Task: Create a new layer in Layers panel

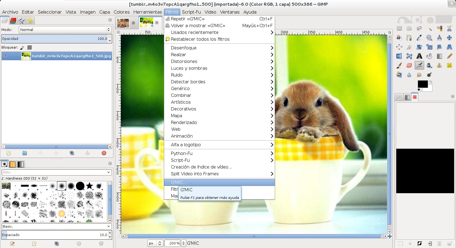Action: 9,153
